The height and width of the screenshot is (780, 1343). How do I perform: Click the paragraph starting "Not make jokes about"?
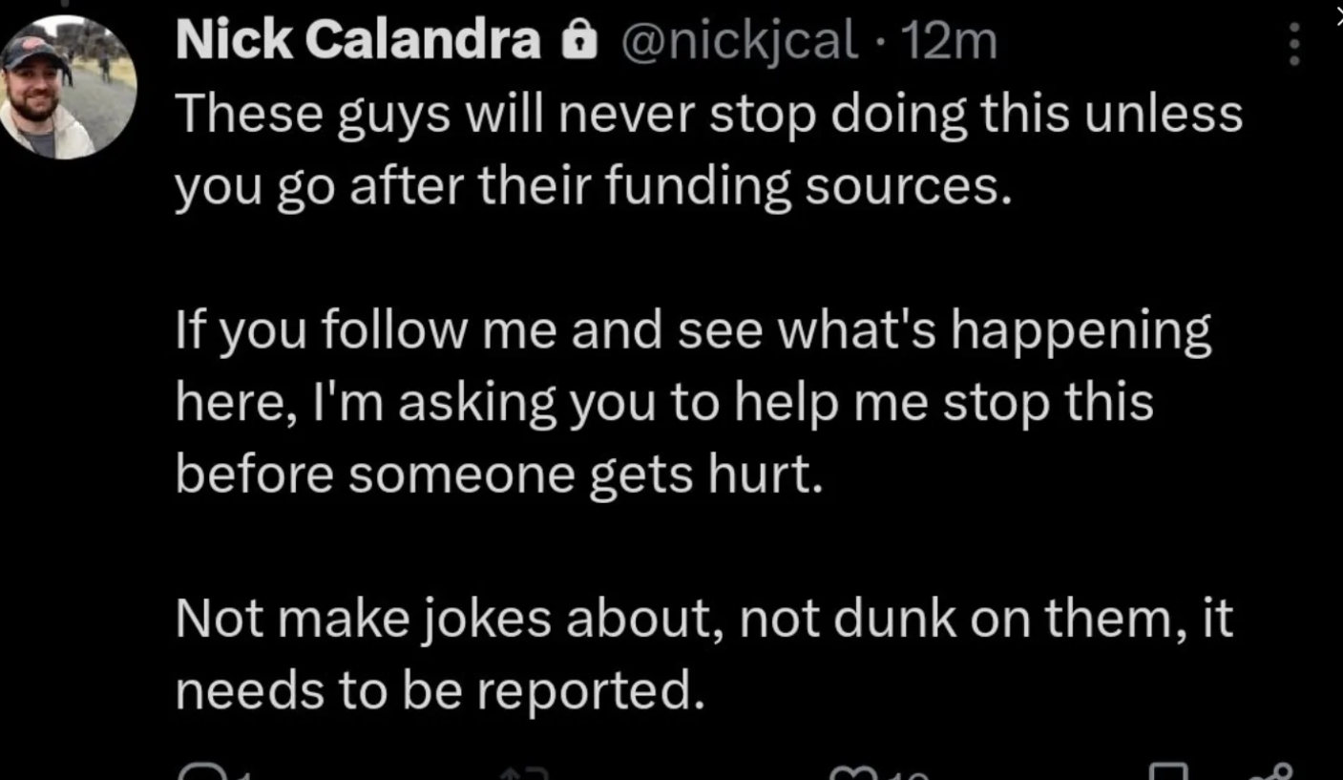coord(703,654)
